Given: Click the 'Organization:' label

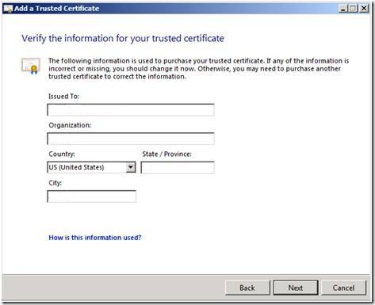Looking at the screenshot, I should (70, 125).
